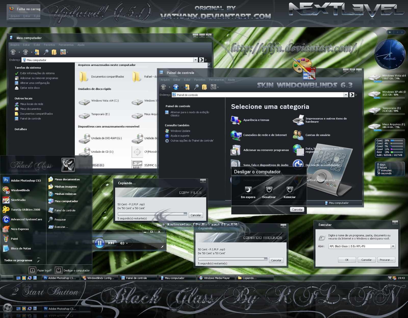Click Up folder icon in Meu computador toolbar
408x318 pixels.
pyautogui.click(x=37, y=52)
